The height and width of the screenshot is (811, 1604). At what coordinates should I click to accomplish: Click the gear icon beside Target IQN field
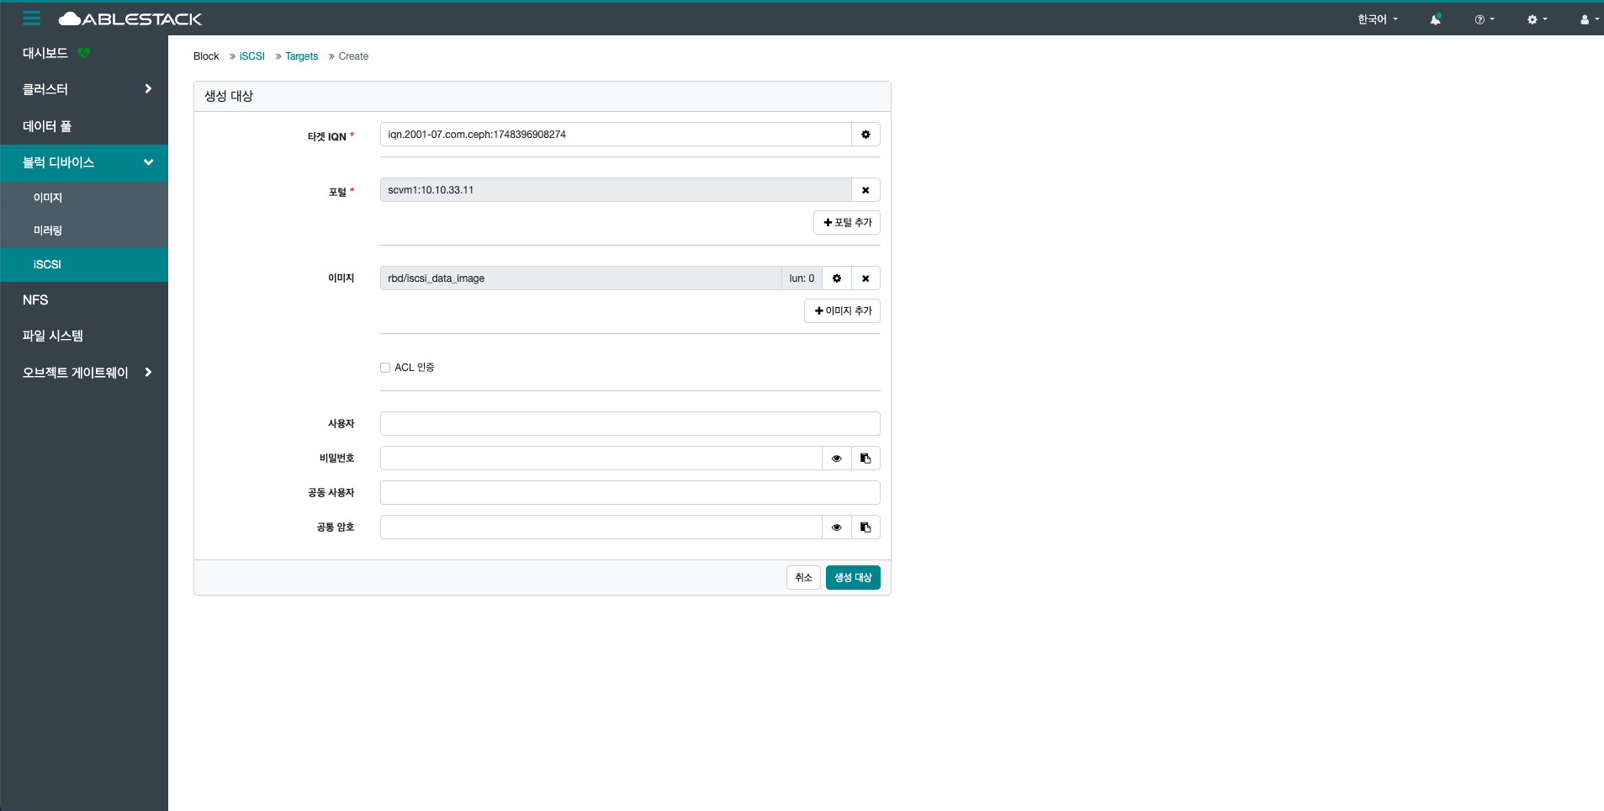pos(866,135)
